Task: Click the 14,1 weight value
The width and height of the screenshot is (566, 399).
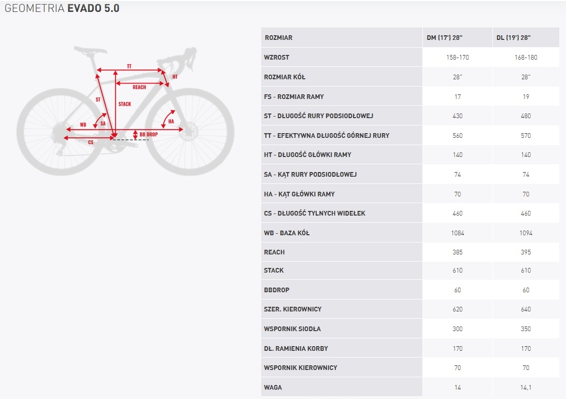Action: tap(526, 387)
